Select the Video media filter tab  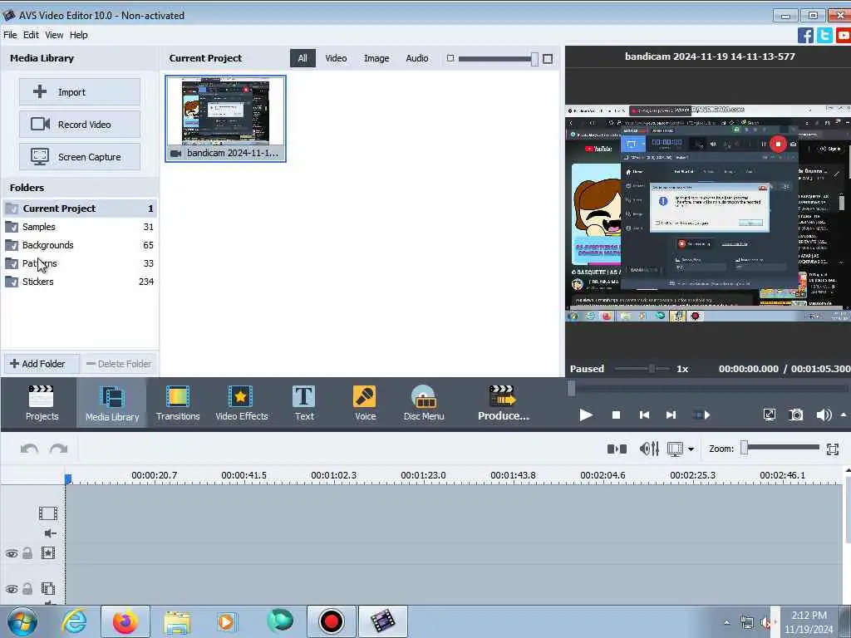(x=336, y=58)
